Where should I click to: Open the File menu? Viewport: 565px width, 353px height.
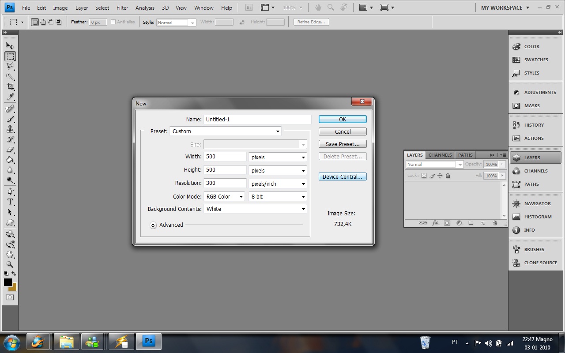[x=26, y=8]
